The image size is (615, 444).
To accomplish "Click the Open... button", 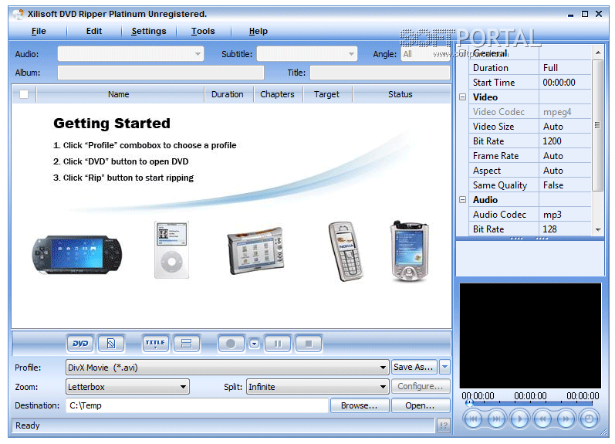I will 421,405.
